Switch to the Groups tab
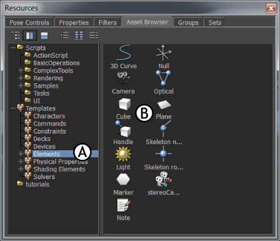This screenshot has height=241, width=280. point(189,23)
